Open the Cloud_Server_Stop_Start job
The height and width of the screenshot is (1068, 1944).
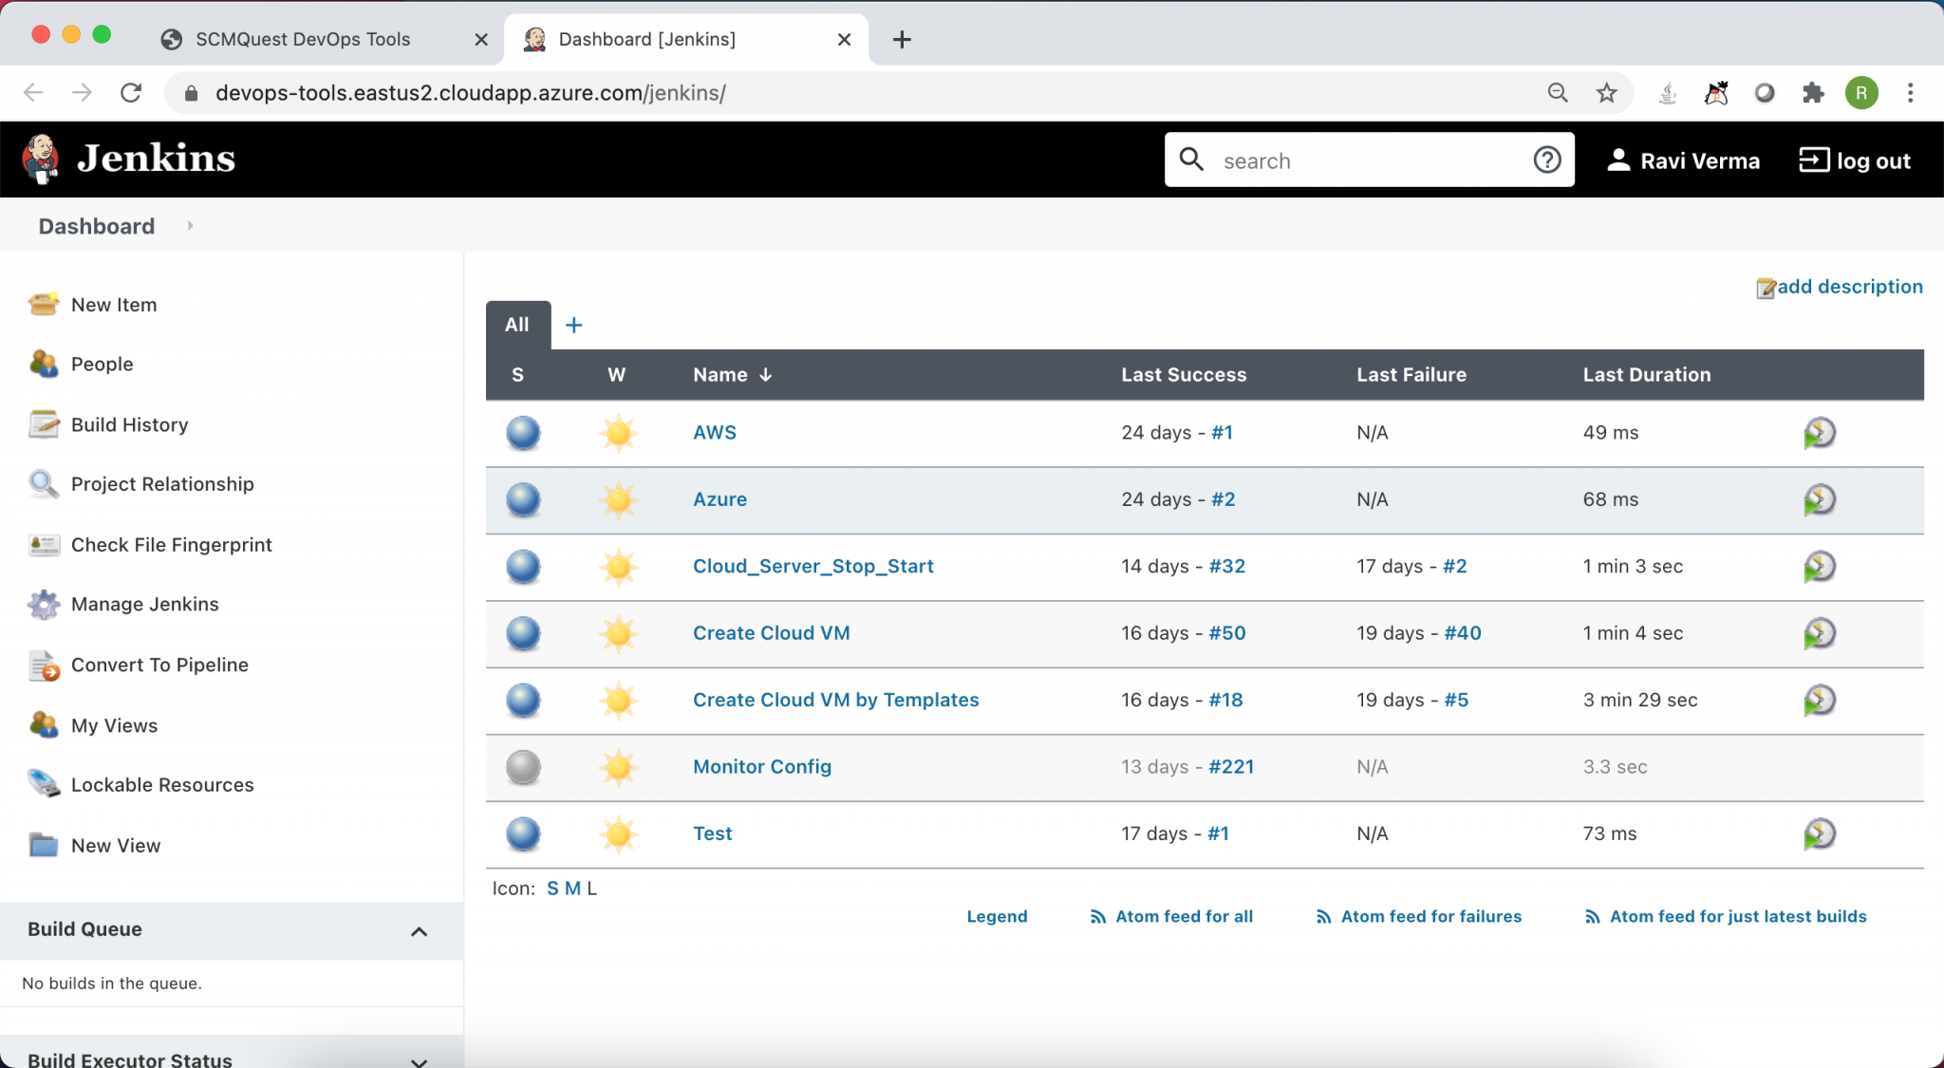click(813, 566)
